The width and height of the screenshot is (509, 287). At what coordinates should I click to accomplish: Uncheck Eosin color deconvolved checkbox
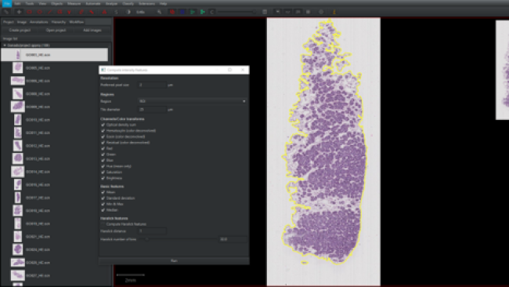tap(103, 136)
